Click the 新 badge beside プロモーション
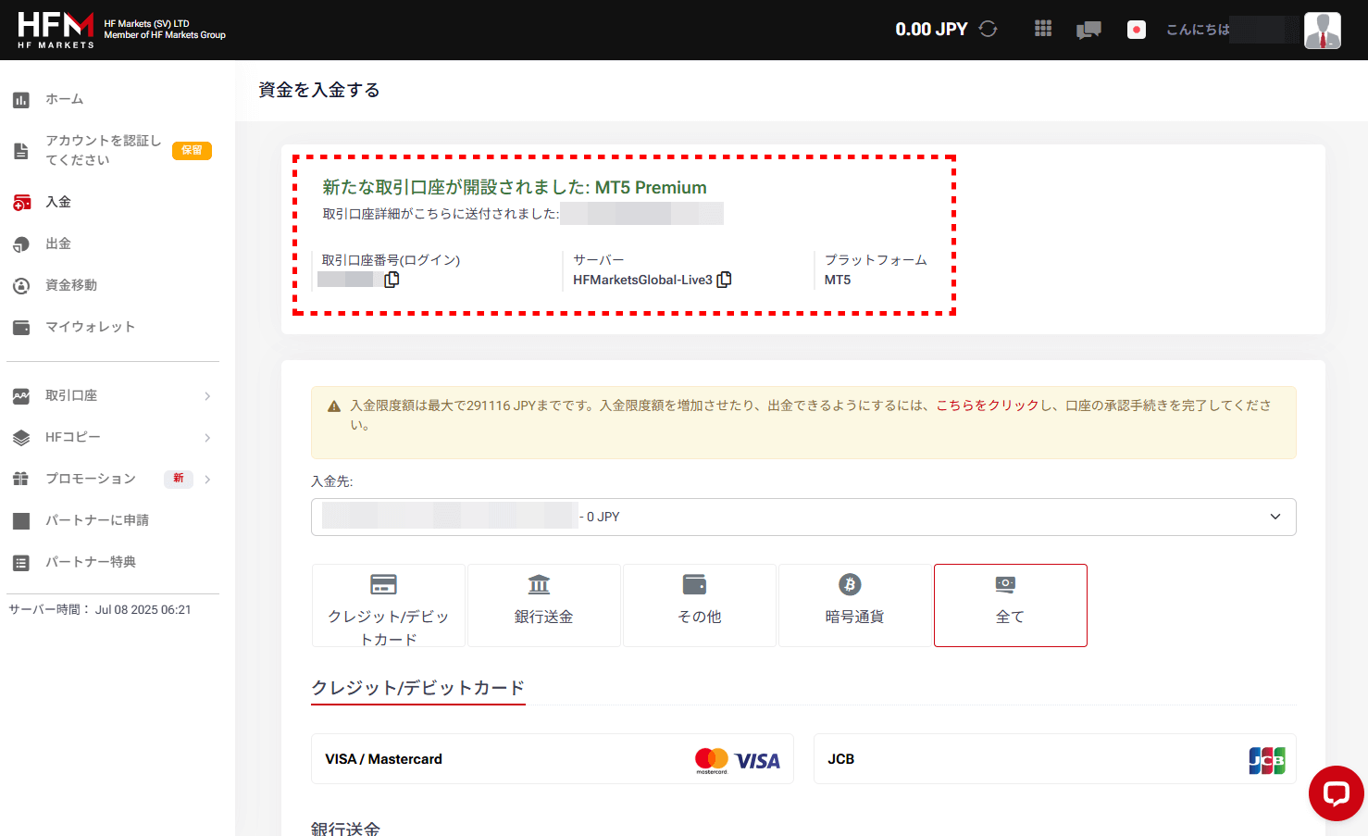The image size is (1368, 836). (179, 479)
